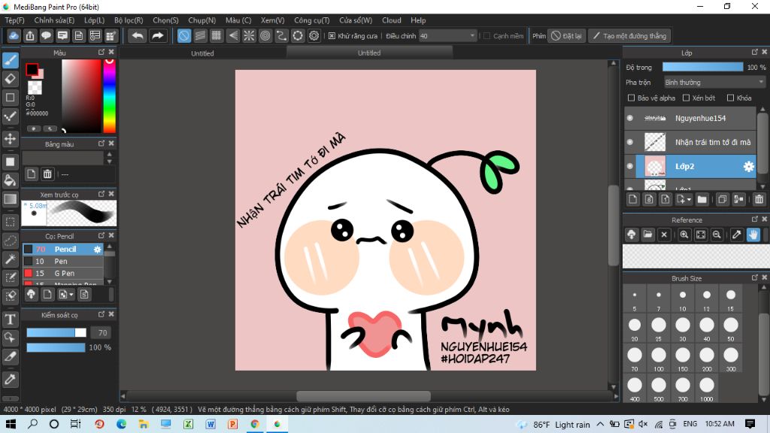Click the cloud save icon in the toolbar
The image size is (770, 433).
14,36
